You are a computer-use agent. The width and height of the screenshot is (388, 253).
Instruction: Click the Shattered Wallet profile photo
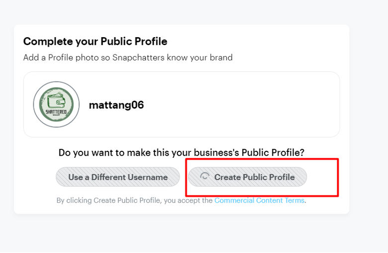pyautogui.click(x=56, y=104)
